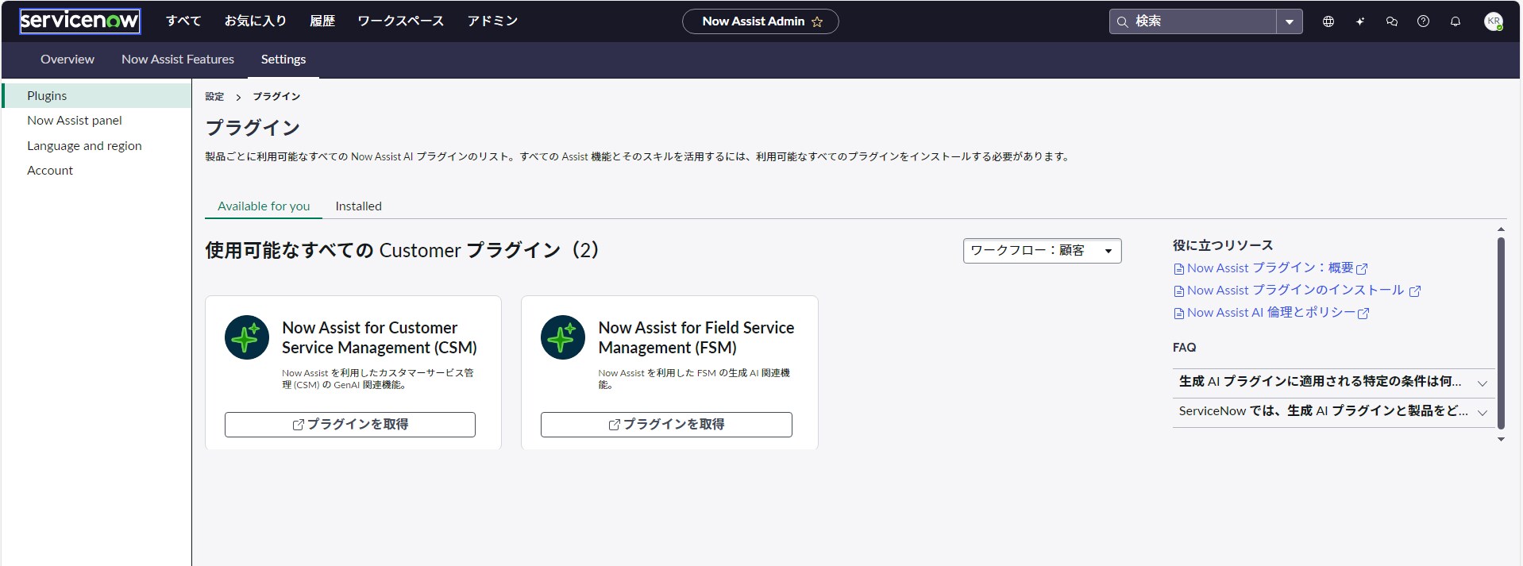
Task: Click Now Assist for Field Service Management title
Action: 696,337
